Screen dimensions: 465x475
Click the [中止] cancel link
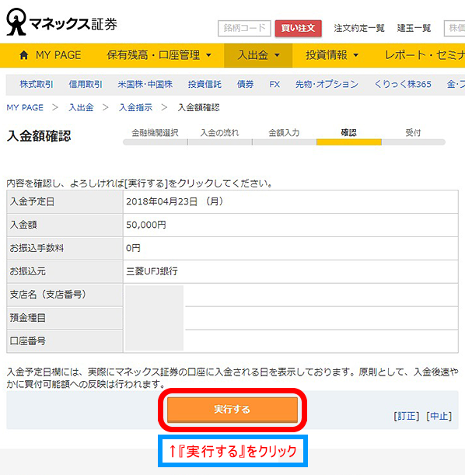click(439, 416)
